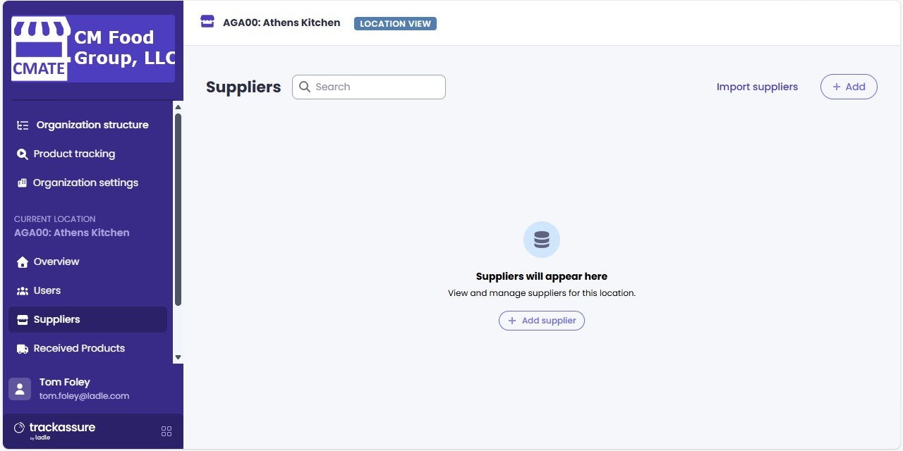This screenshot has width=903, height=451.
Task: Click the Add supplier button
Action: click(542, 321)
